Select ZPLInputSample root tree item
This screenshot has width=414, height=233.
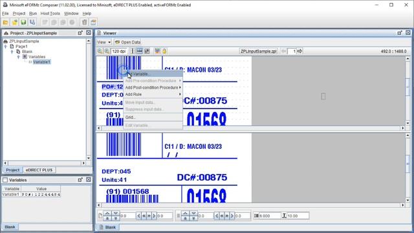click(24, 41)
